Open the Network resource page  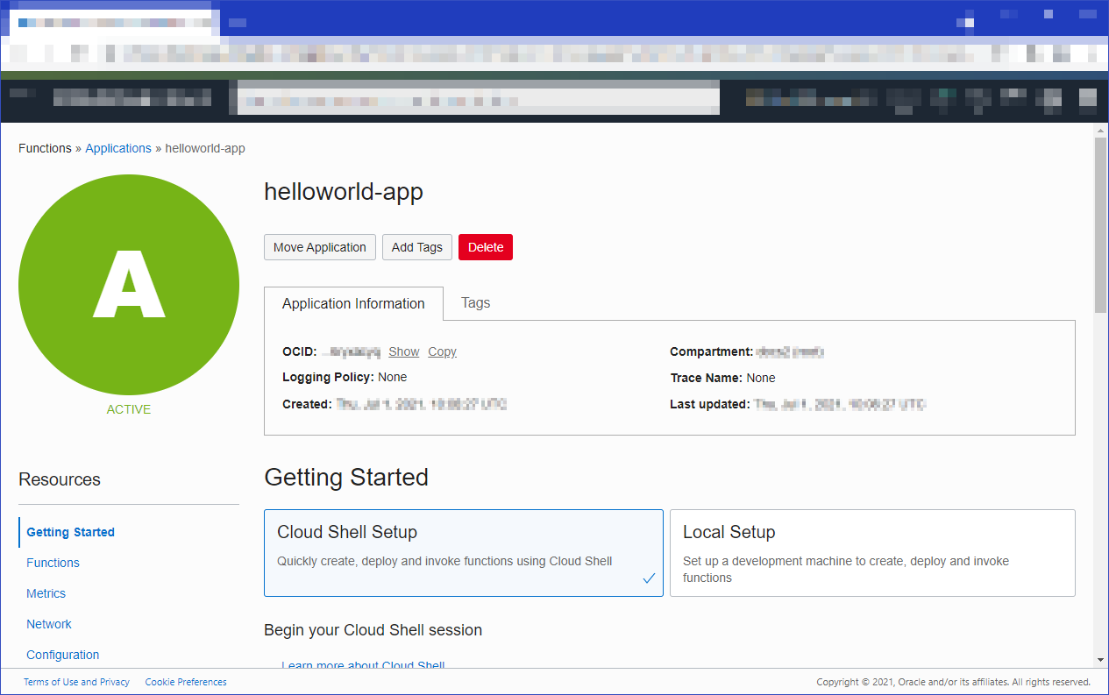(x=48, y=624)
